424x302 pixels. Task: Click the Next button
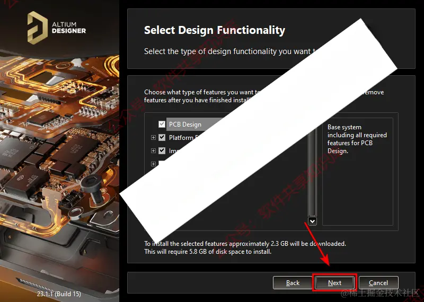(334, 283)
